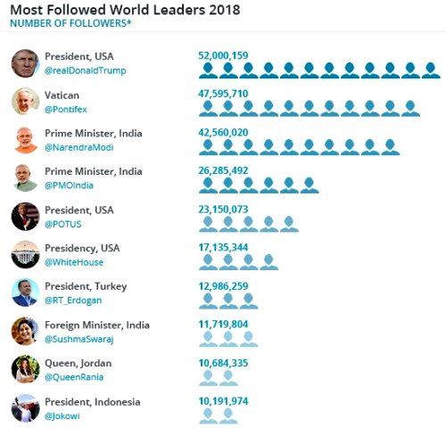Open the @QueenRania handle link

[x=74, y=377]
